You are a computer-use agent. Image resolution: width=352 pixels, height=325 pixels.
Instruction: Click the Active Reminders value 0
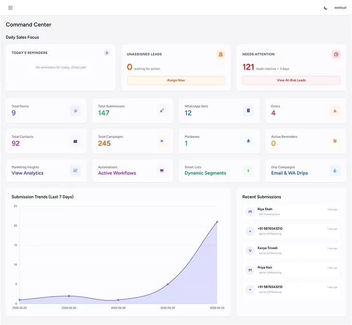[273, 144]
